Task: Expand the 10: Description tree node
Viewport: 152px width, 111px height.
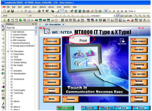Action: 8,51
